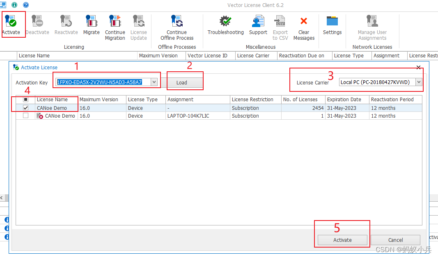Toggle the select-all header checkbox
Screen dimensions: 438x257
tap(25, 99)
